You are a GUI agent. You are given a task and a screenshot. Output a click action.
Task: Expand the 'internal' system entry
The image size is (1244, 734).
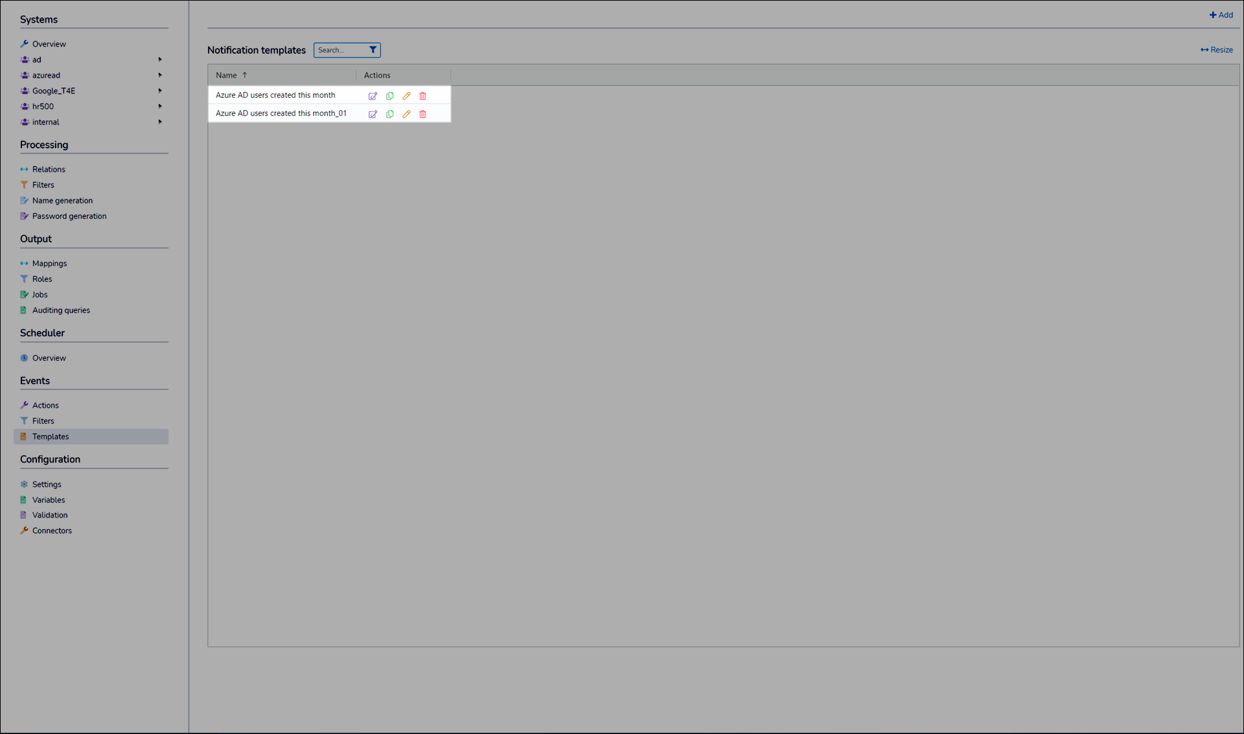(x=160, y=122)
